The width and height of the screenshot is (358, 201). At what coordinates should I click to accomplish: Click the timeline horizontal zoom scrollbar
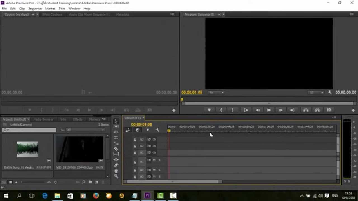pyautogui.click(x=173, y=182)
